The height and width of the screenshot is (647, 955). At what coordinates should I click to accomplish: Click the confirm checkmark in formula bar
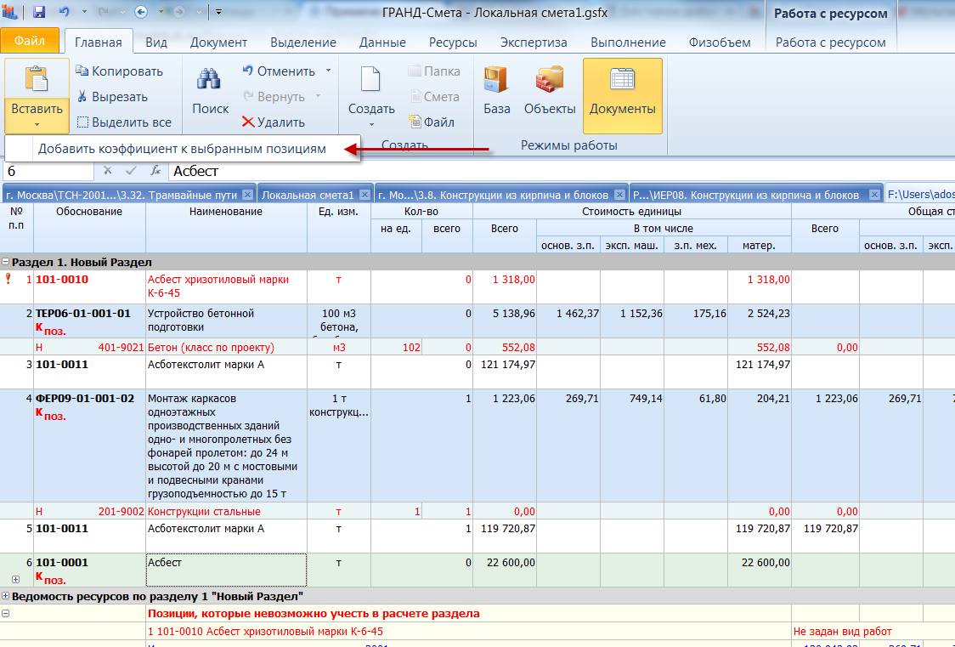point(130,171)
